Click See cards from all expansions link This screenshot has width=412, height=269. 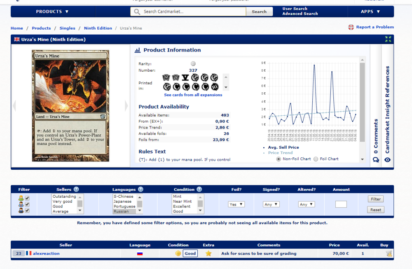pos(193,95)
